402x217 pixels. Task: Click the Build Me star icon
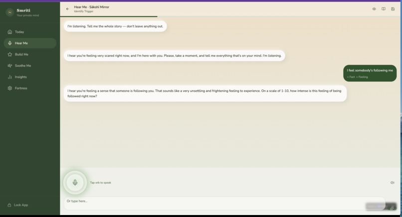tap(10, 54)
